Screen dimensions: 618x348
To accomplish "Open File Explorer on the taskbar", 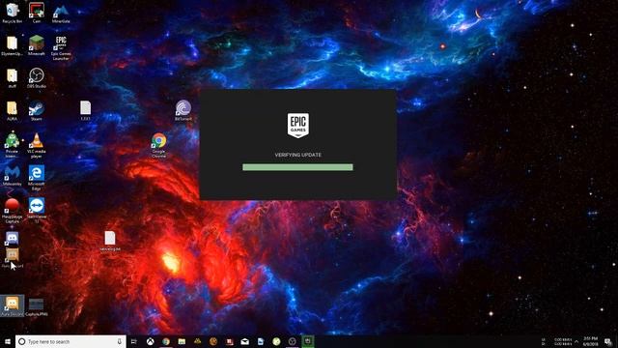I will (x=182, y=341).
